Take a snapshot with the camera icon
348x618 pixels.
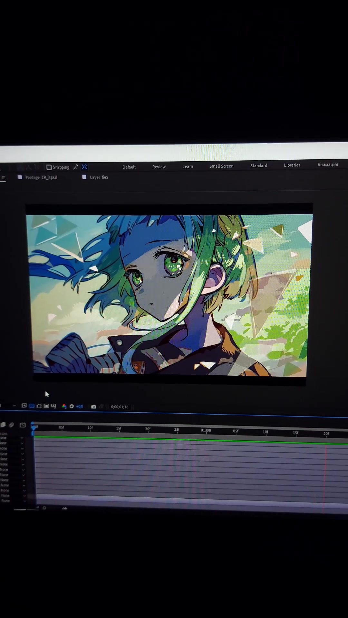click(x=94, y=407)
